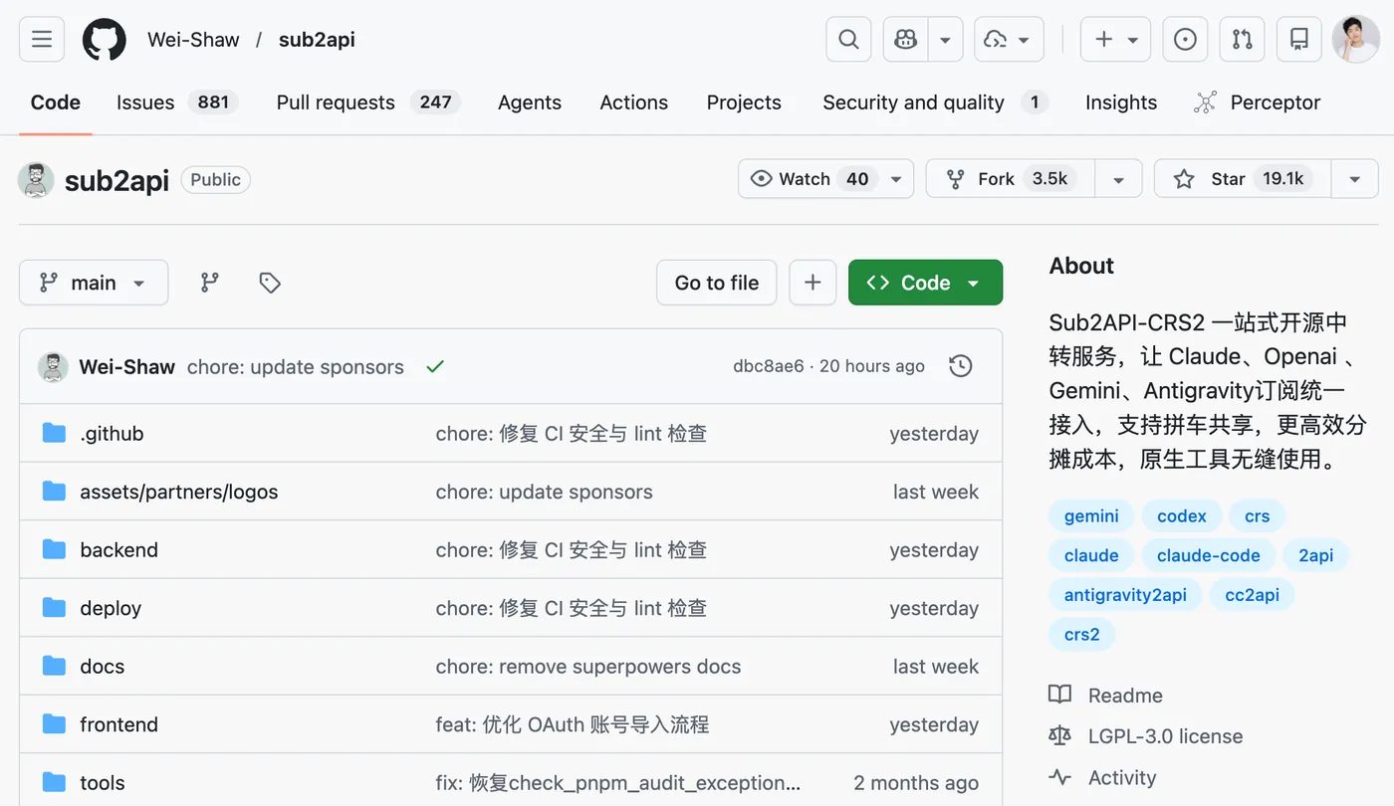The width and height of the screenshot is (1394, 806).
Task: Select the codex topic tag
Action: (1182, 516)
